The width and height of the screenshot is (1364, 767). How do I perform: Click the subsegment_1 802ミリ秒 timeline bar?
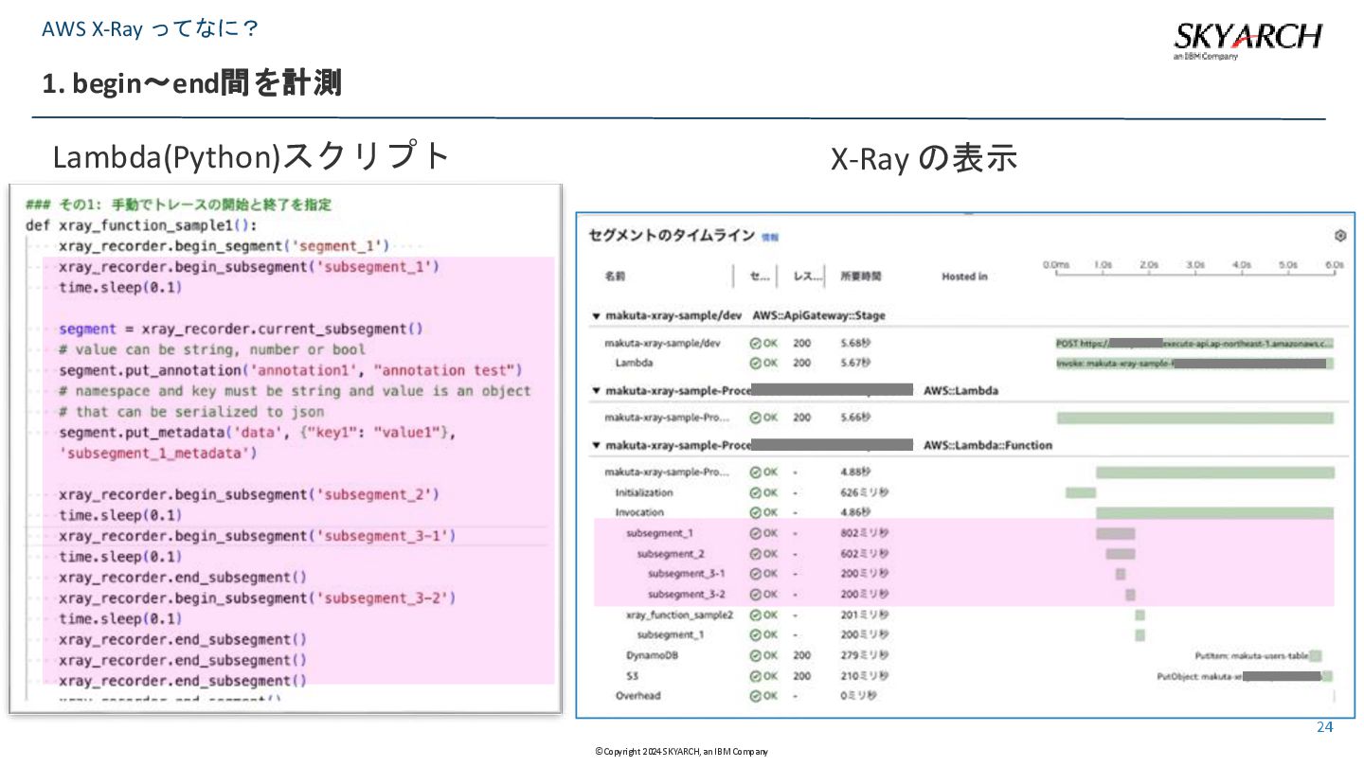(1116, 533)
